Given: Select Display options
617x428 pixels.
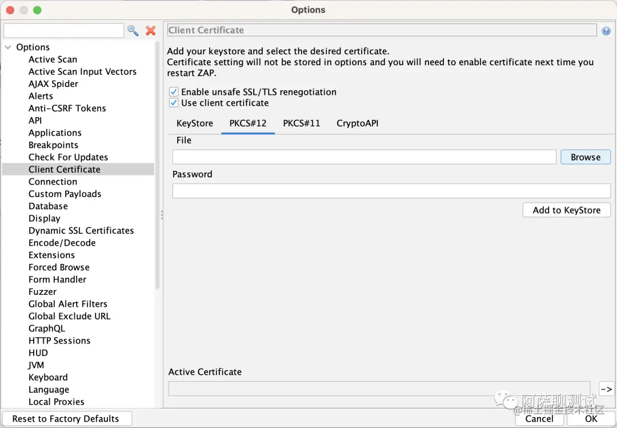Looking at the screenshot, I should pyautogui.click(x=44, y=218).
